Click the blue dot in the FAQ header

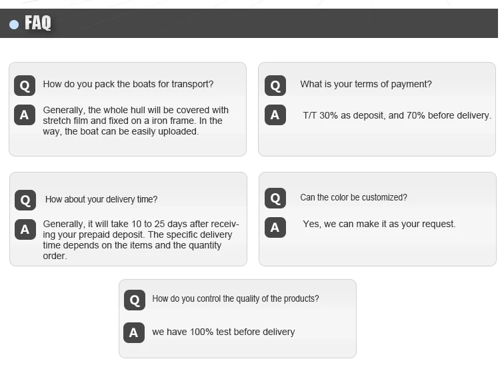(14, 25)
